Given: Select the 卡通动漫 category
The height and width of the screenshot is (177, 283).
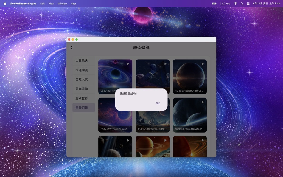Looking at the screenshot, I should 84,70.
